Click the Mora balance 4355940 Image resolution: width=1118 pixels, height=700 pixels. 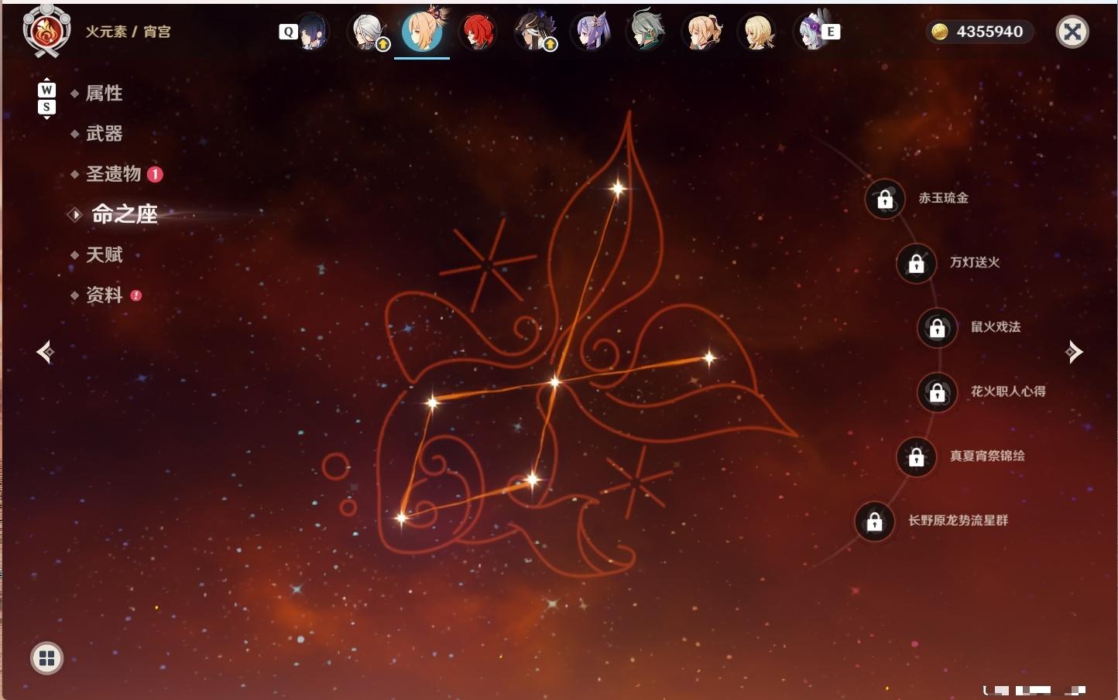(x=980, y=32)
